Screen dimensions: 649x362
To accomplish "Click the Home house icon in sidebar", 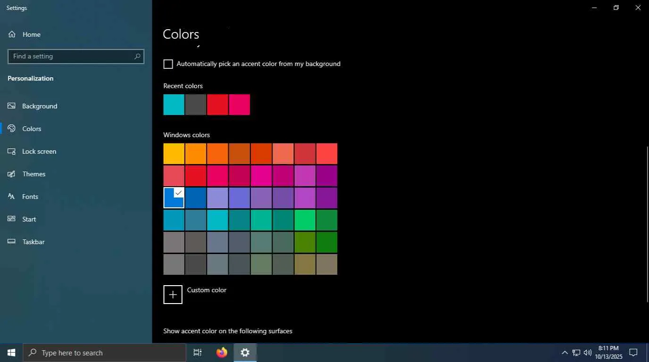I will 12,34.
